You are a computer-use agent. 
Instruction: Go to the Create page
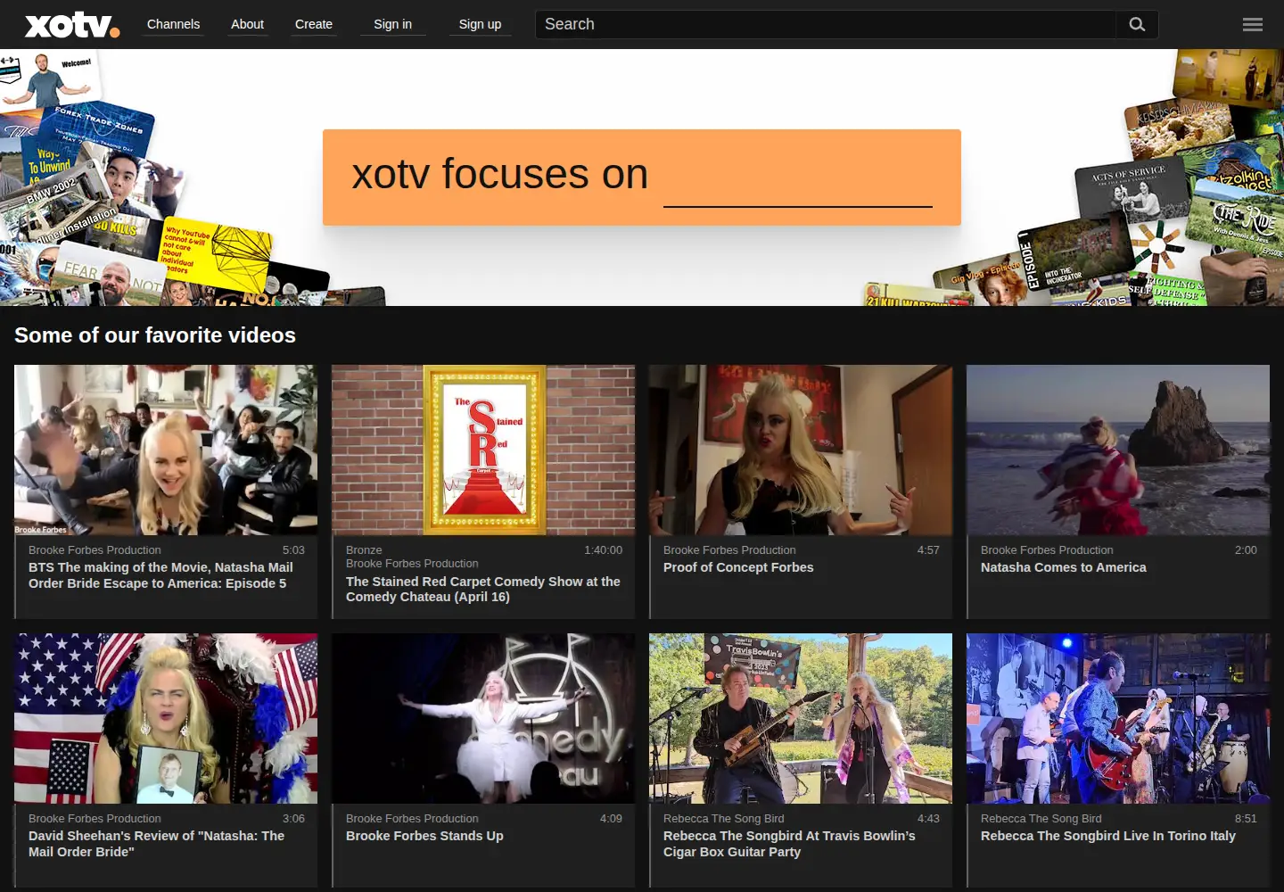(314, 24)
